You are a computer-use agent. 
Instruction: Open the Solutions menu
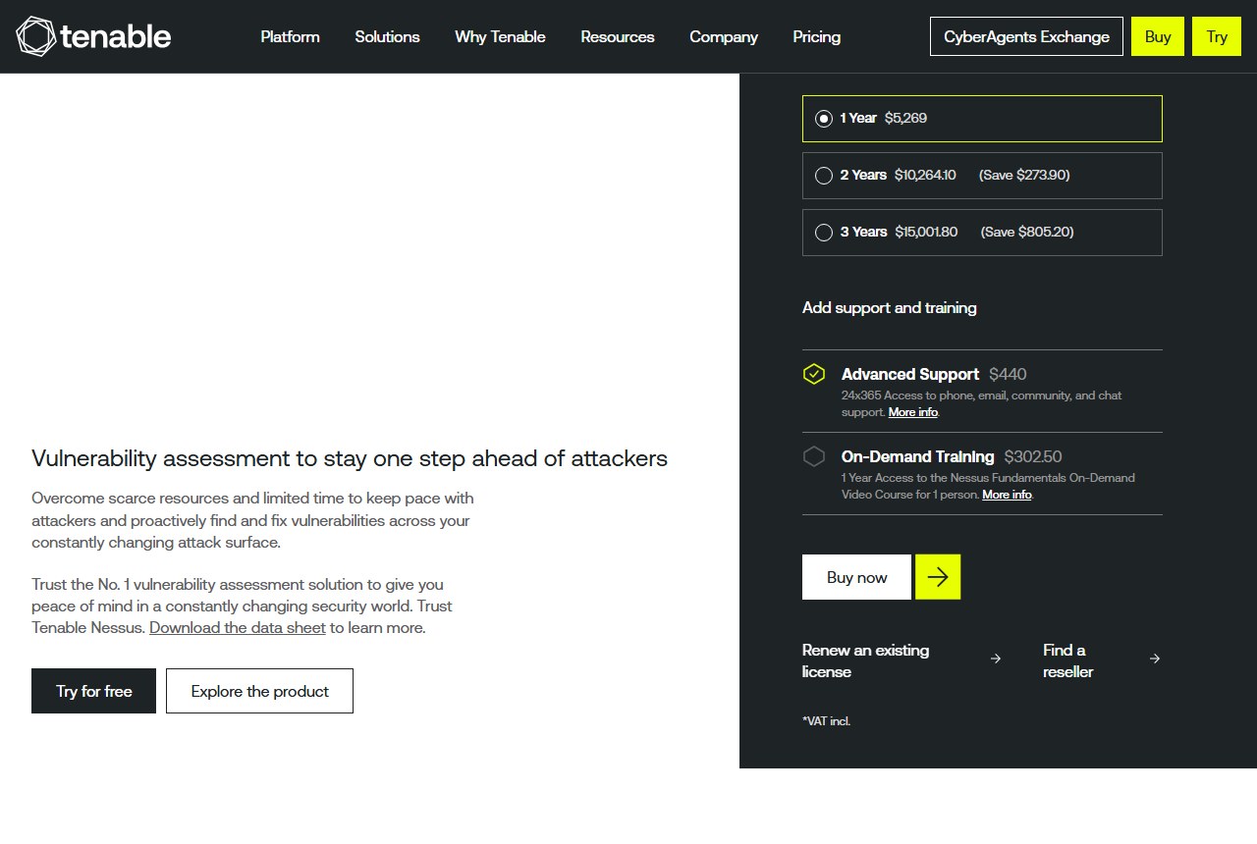(x=387, y=36)
